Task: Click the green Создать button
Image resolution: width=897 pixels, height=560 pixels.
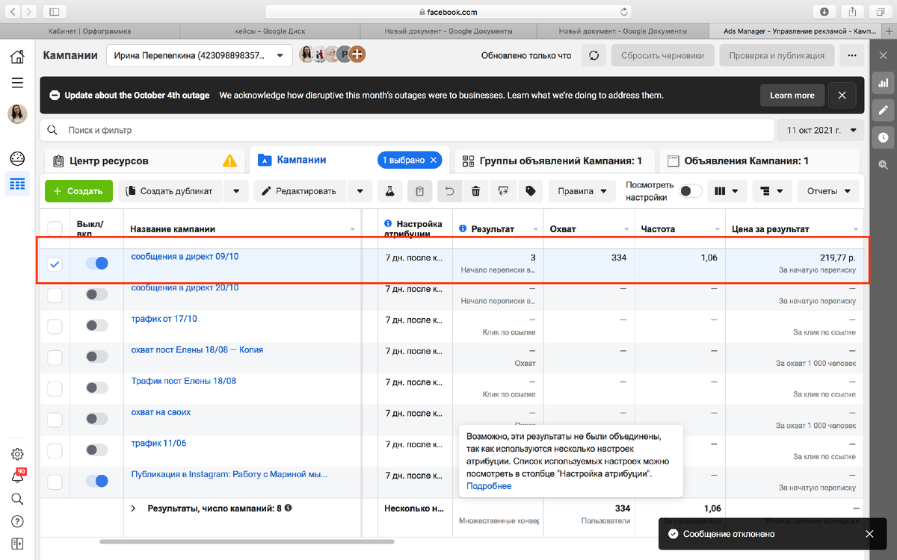Action: click(x=78, y=191)
